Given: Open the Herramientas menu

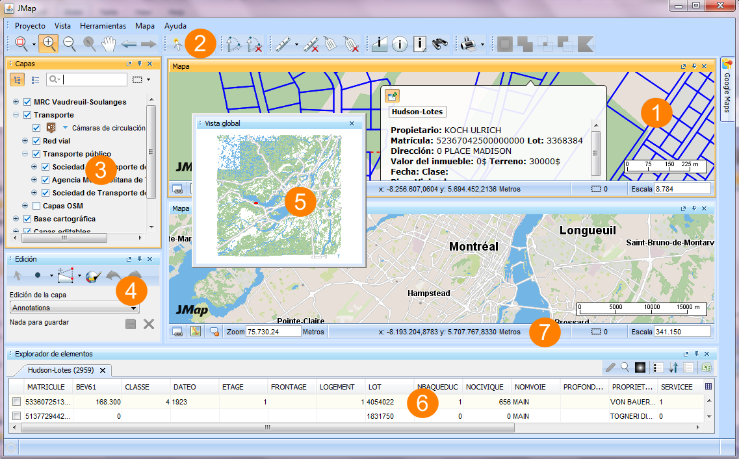Looking at the screenshot, I should pyautogui.click(x=103, y=26).
